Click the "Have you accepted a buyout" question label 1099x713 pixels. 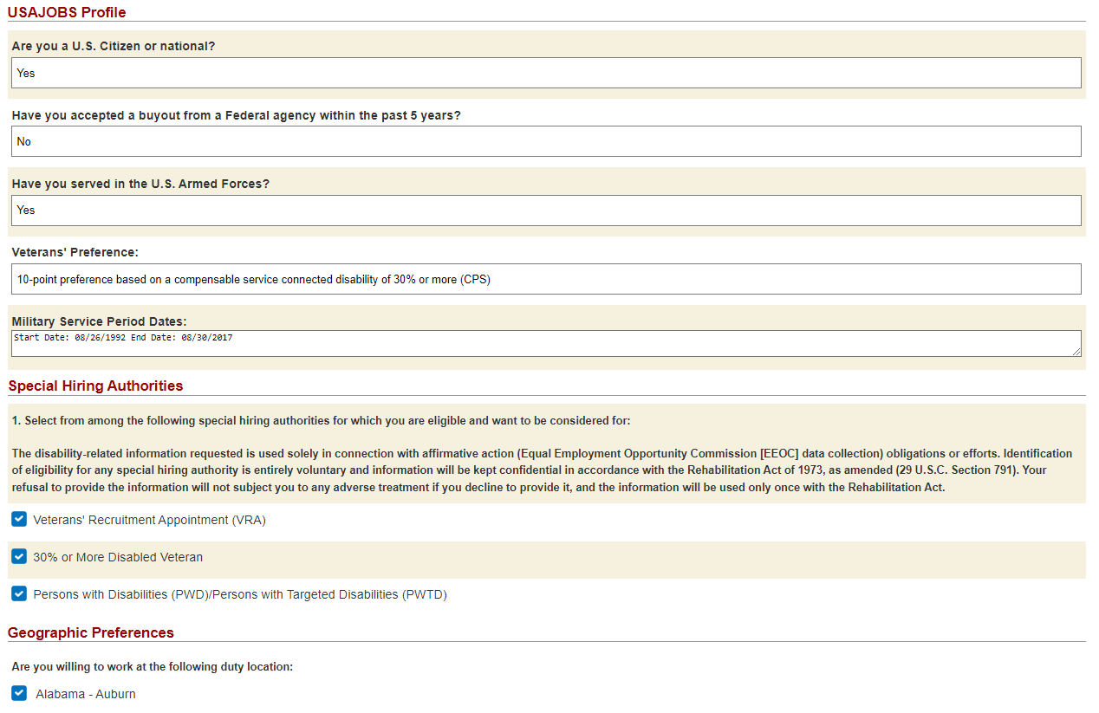(236, 115)
